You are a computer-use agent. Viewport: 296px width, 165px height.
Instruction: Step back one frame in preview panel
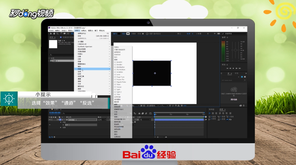pyautogui.click(x=230, y=68)
